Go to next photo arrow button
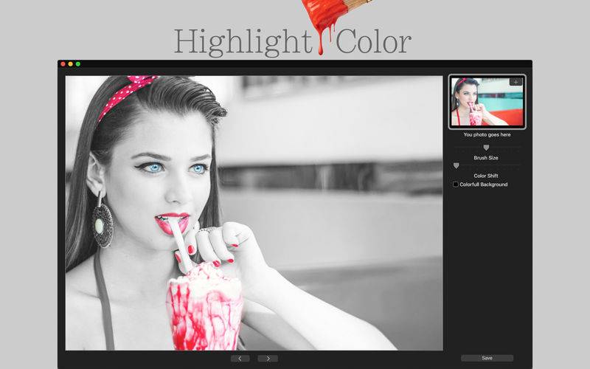590x369 pixels. pyautogui.click(x=268, y=359)
